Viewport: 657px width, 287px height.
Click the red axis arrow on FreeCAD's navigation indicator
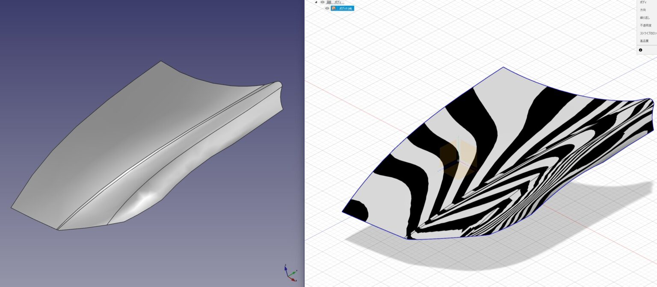293,280
